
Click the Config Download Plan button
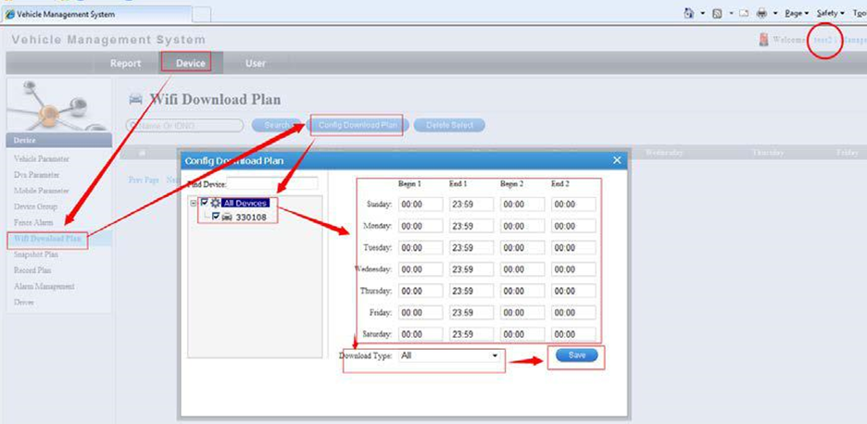click(358, 126)
